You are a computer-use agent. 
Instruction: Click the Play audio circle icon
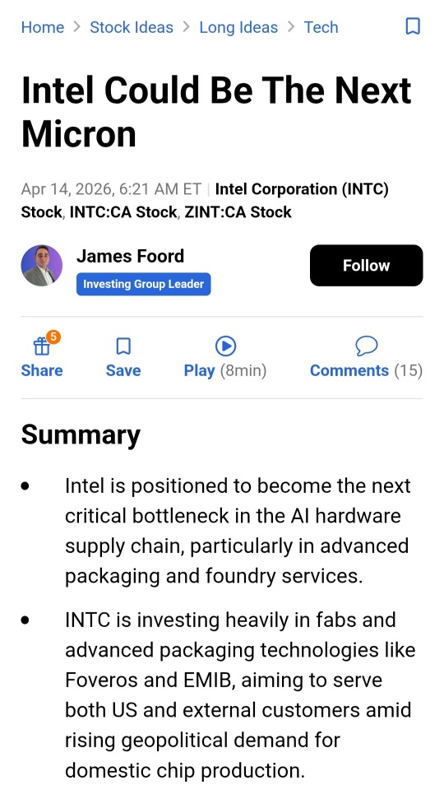[x=225, y=346]
